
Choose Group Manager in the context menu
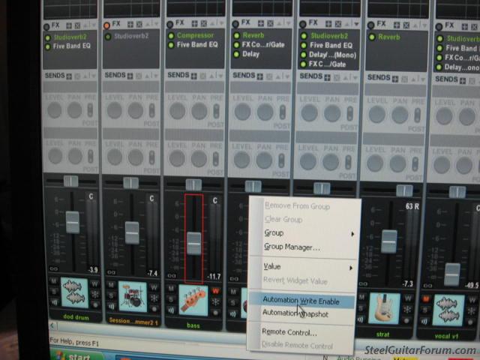pos(292,247)
